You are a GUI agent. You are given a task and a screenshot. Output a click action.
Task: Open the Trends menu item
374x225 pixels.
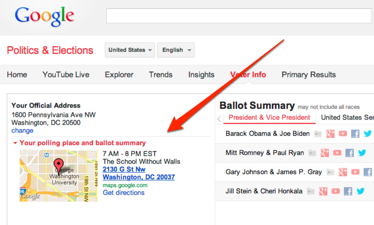pyautogui.click(x=160, y=75)
